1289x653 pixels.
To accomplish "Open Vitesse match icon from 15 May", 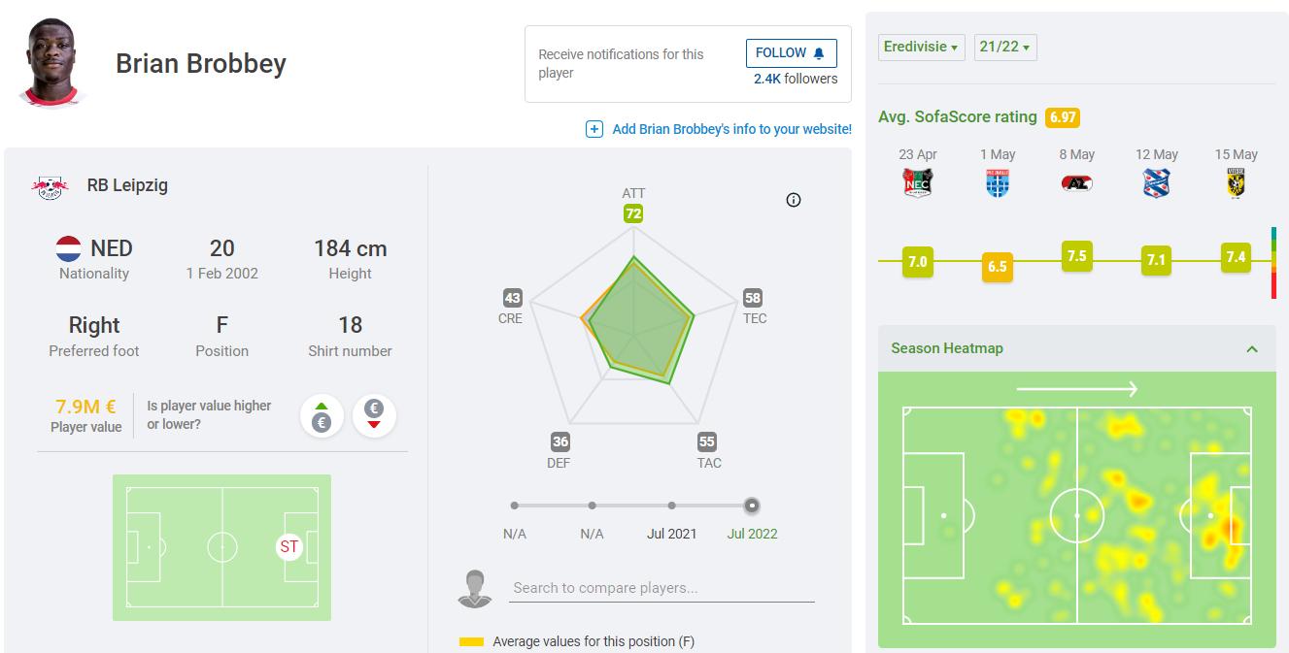I will 1236,182.
